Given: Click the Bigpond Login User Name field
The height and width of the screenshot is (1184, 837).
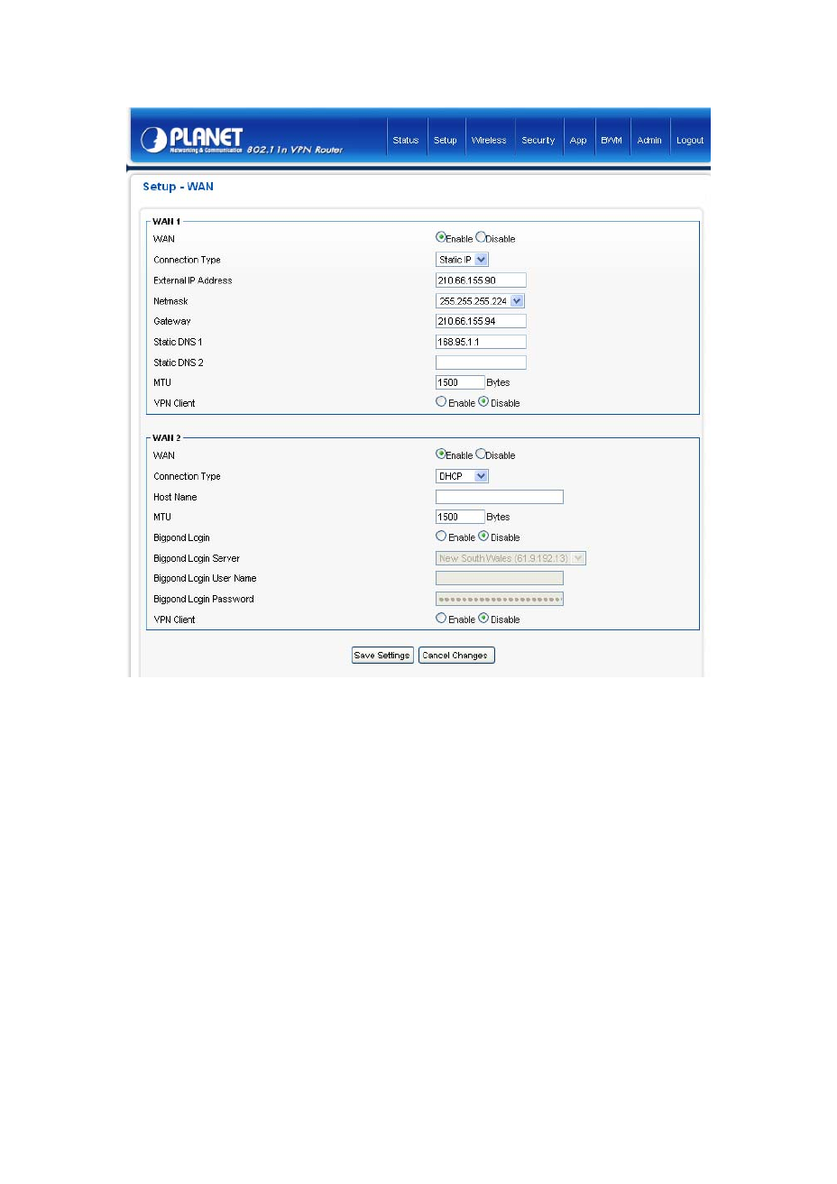Looking at the screenshot, I should 500,578.
